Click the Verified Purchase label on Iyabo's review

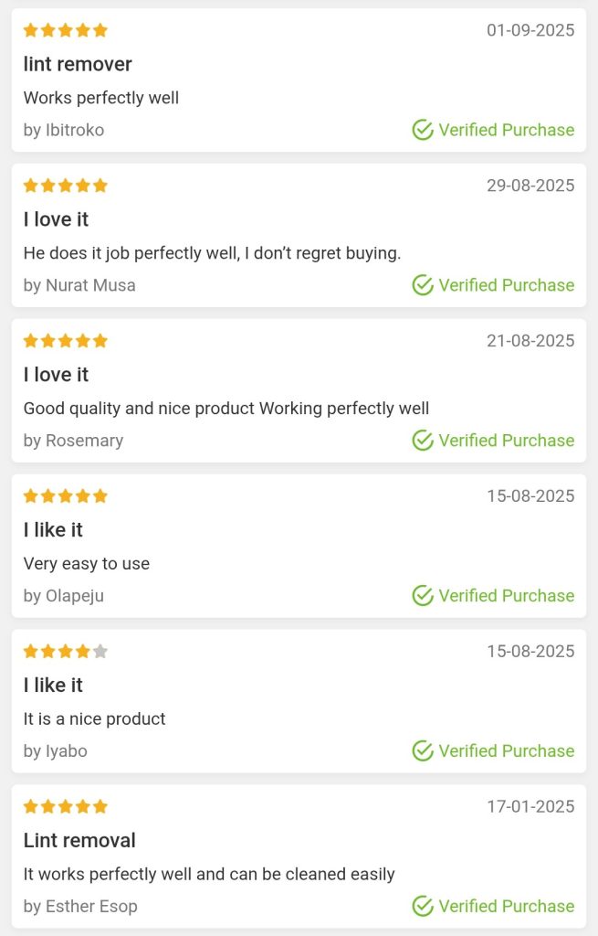506,751
